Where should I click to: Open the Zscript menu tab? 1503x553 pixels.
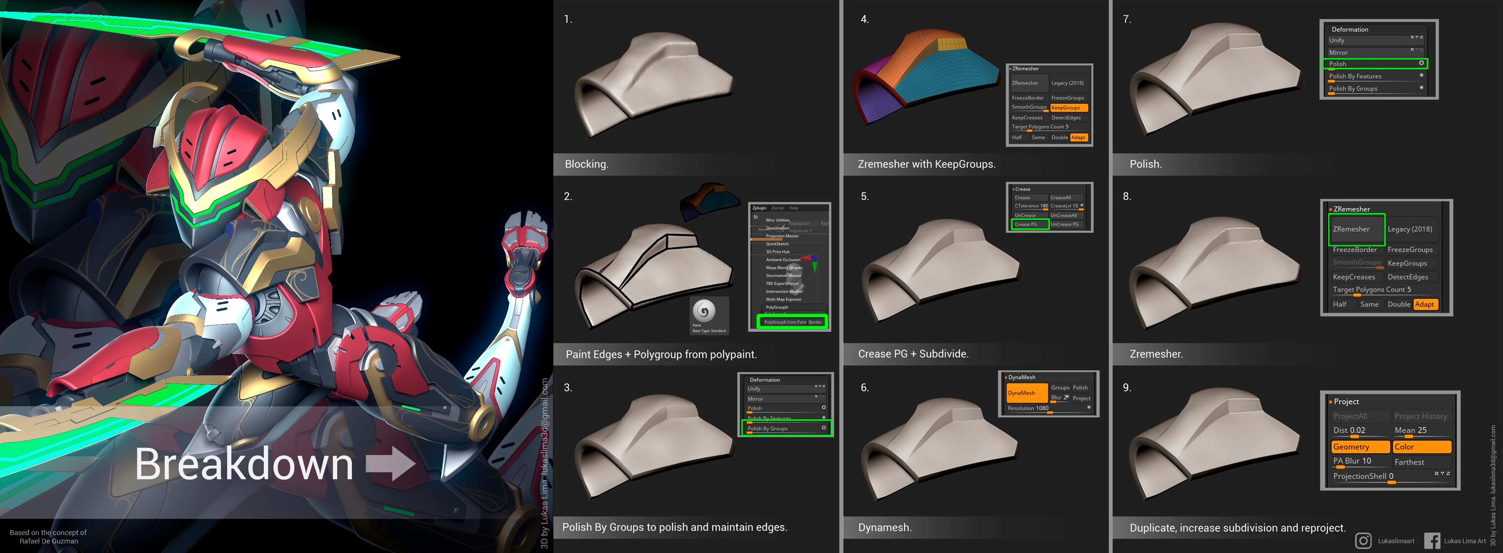pos(778,208)
